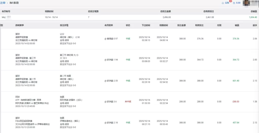Click the 会员帐号 summary column header

[x=6, y=11]
